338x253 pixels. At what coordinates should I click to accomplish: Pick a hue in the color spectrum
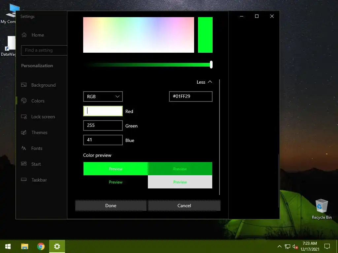point(139,35)
